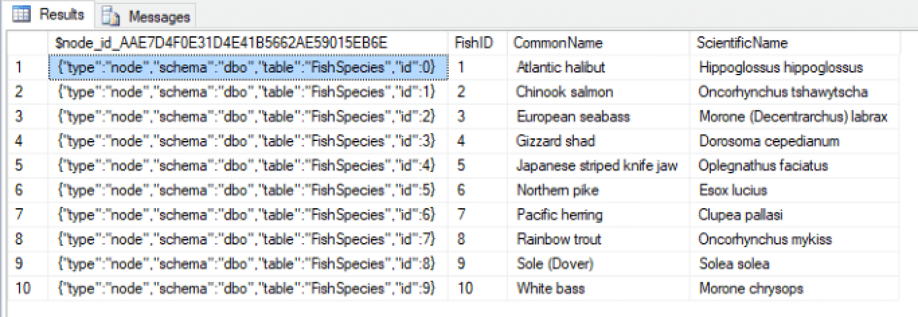Click the Morone chrysops cell
This screenshot has height=317, width=918.
(x=794, y=289)
